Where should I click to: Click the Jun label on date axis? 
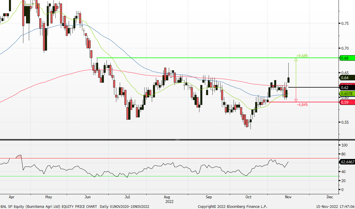click(x=88, y=197)
